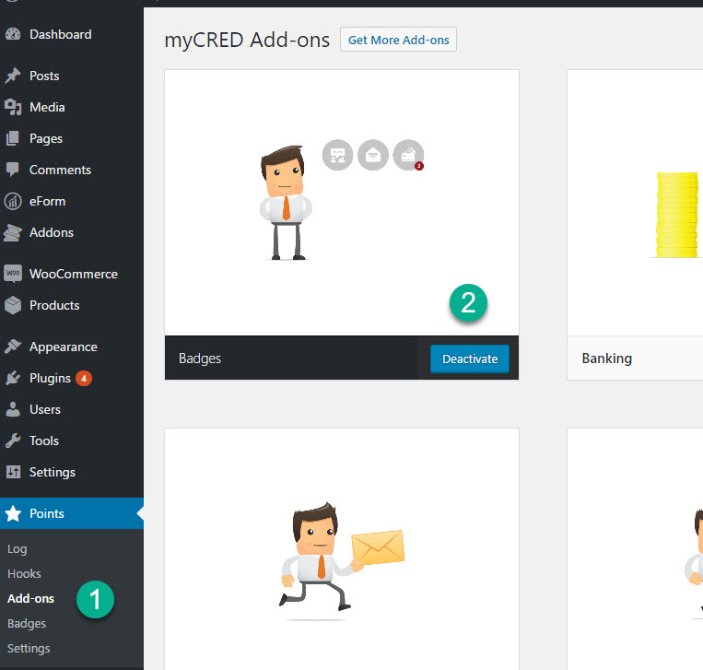Image resolution: width=703 pixels, height=670 pixels.
Task: Open the main Settings menu item
Action: tap(72, 472)
